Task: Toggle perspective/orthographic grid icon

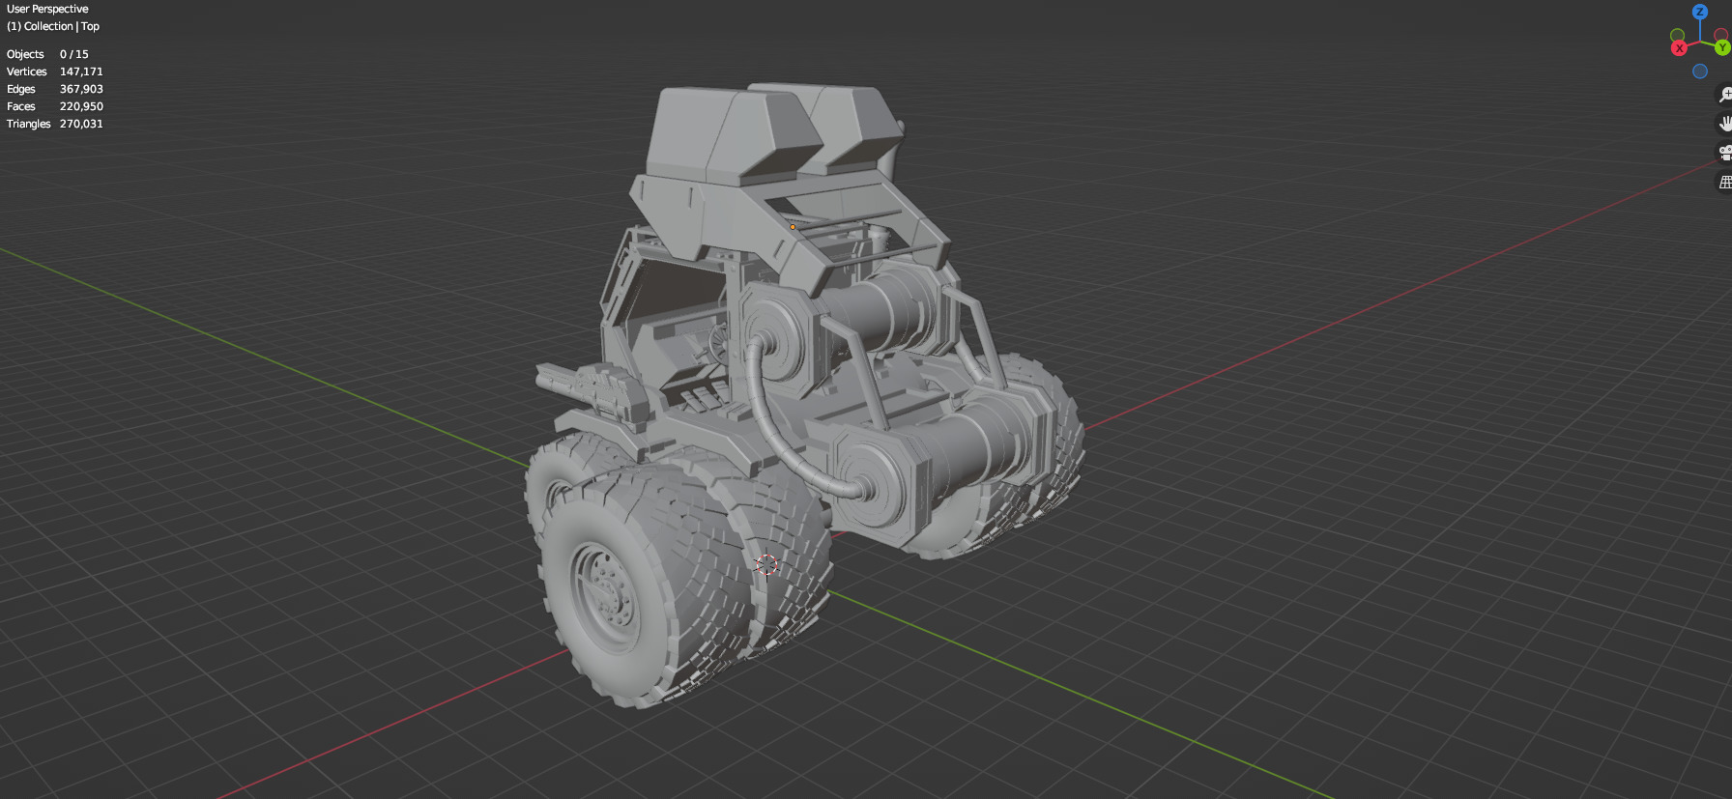Action: [x=1724, y=182]
